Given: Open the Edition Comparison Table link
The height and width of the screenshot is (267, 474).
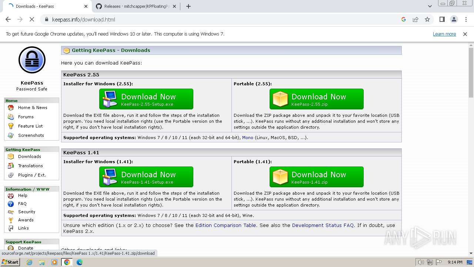Looking at the screenshot, I should click(226, 225).
